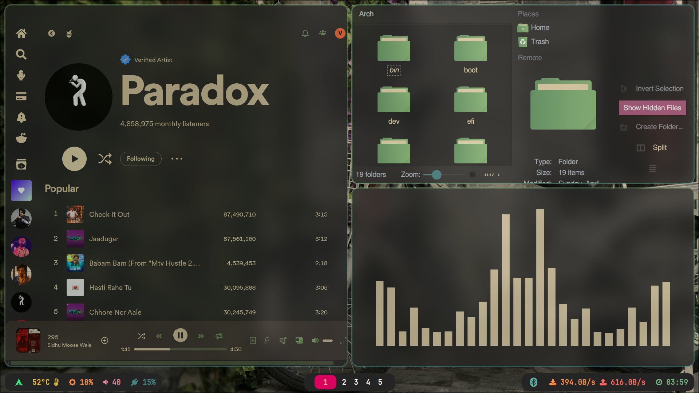Screen dimensions: 699x393
Task: Open notifications bell in top bar
Action: (x=305, y=33)
